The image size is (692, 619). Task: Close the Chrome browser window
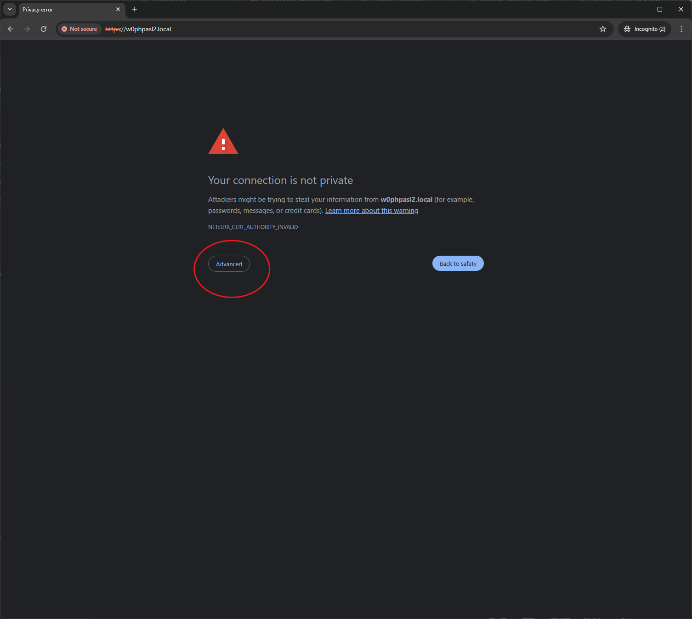(681, 9)
